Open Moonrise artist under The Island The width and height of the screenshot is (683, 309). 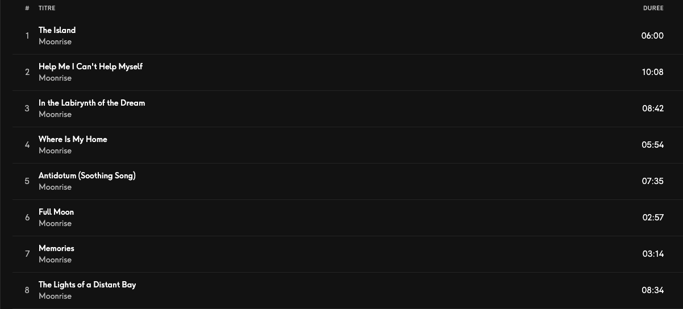tap(55, 41)
